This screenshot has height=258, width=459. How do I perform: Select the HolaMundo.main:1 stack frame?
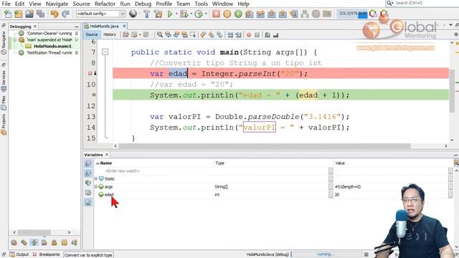52,46
